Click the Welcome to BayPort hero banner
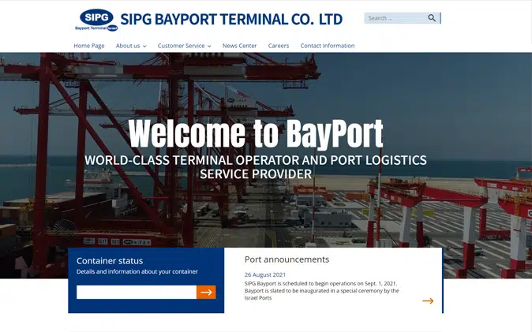The image size is (532, 332). click(256, 133)
